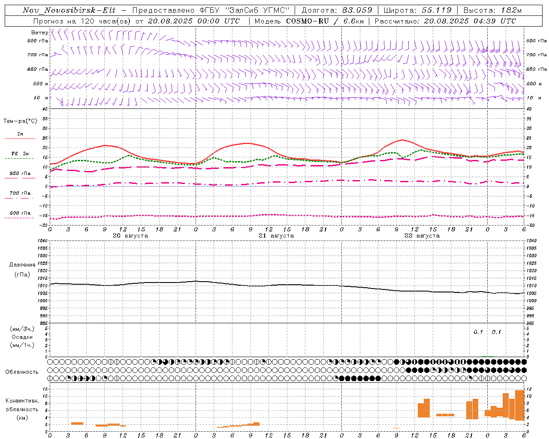Click the Облачность cloud cover label

(x=22, y=372)
